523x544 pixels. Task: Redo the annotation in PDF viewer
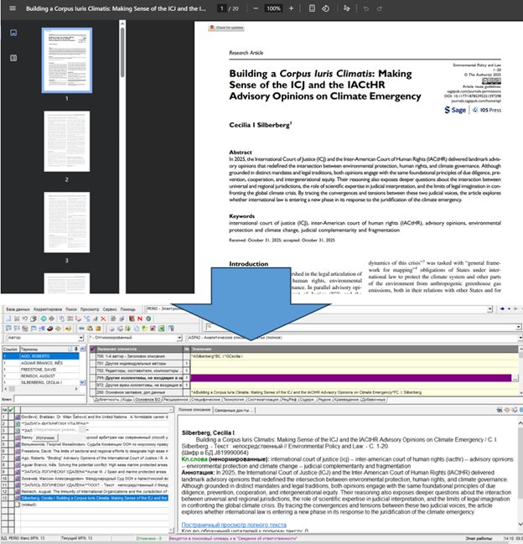pyautogui.click(x=380, y=8)
